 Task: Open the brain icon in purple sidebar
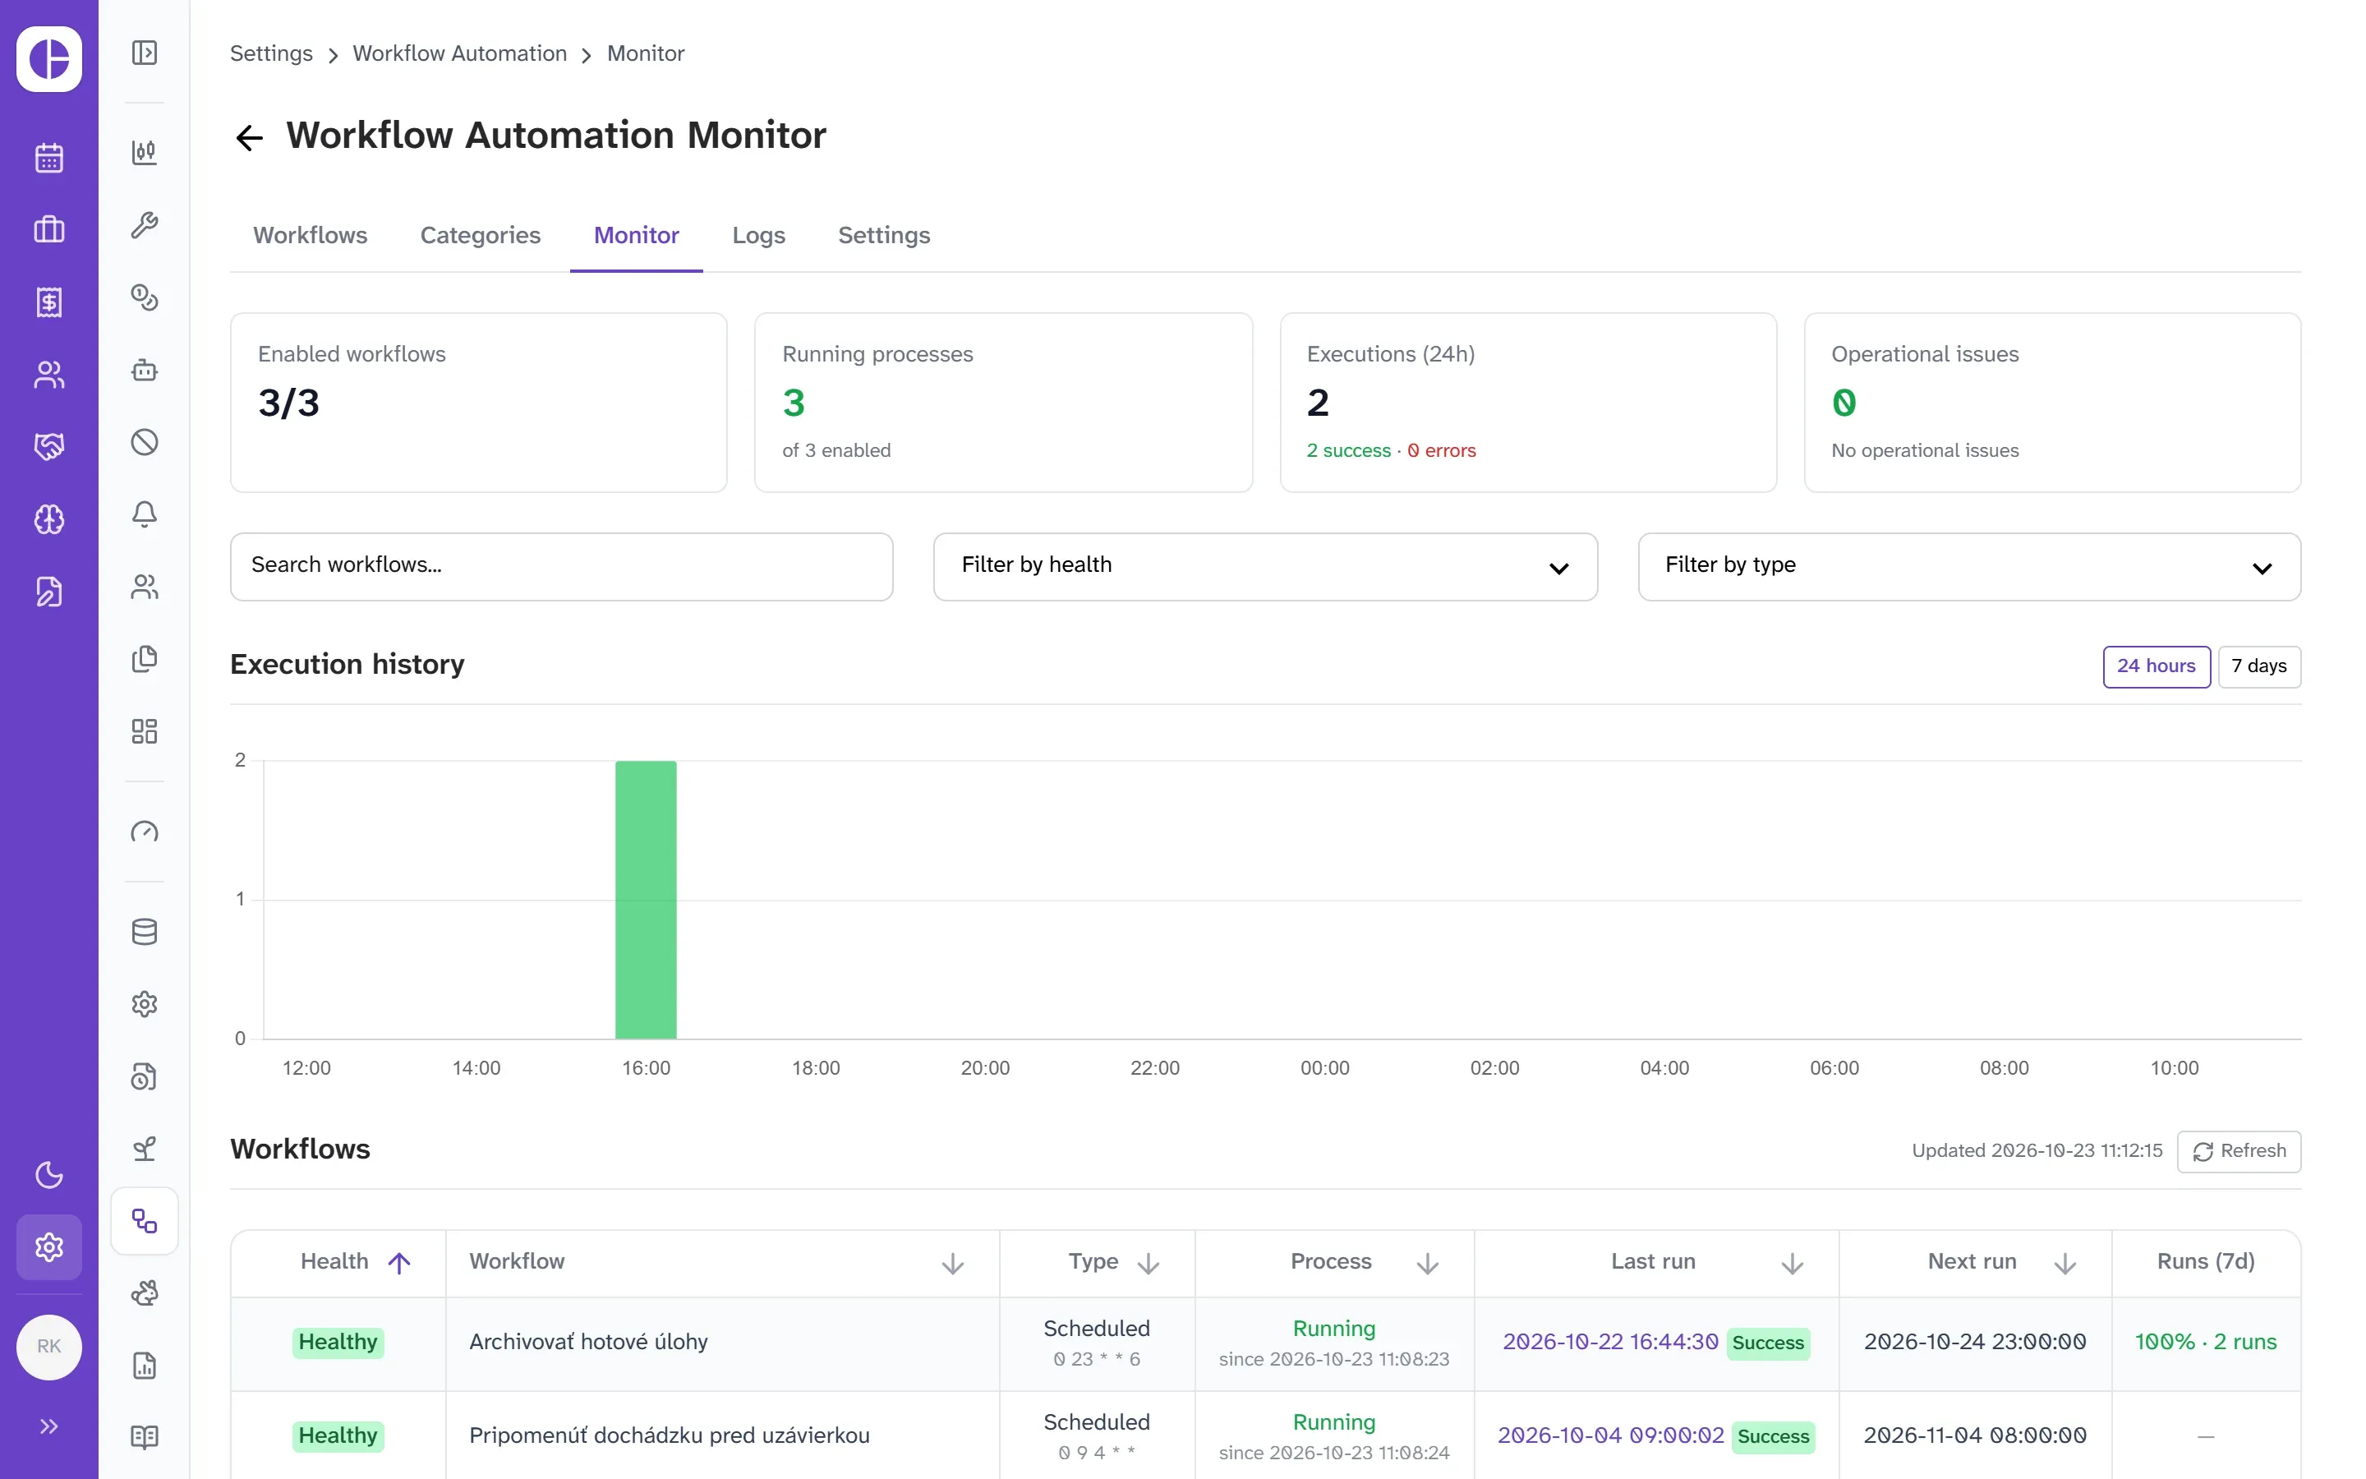coord(49,519)
